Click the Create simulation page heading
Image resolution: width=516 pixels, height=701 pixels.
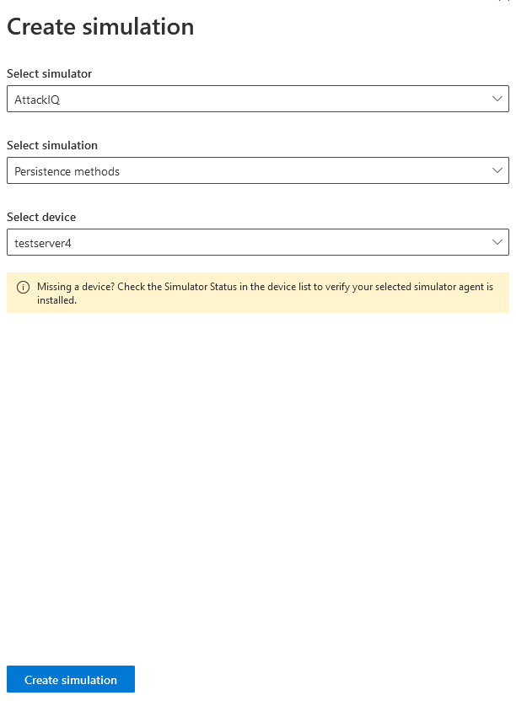tap(99, 27)
